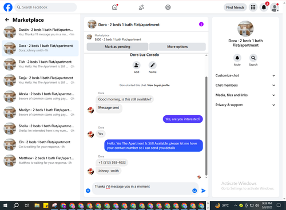The image size is (286, 210).
Task: Open the Windows Start menu
Action: coord(5,205)
